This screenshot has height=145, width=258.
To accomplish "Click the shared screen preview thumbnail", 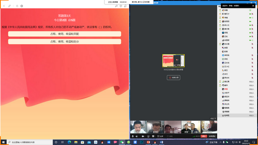I will click(173, 61).
